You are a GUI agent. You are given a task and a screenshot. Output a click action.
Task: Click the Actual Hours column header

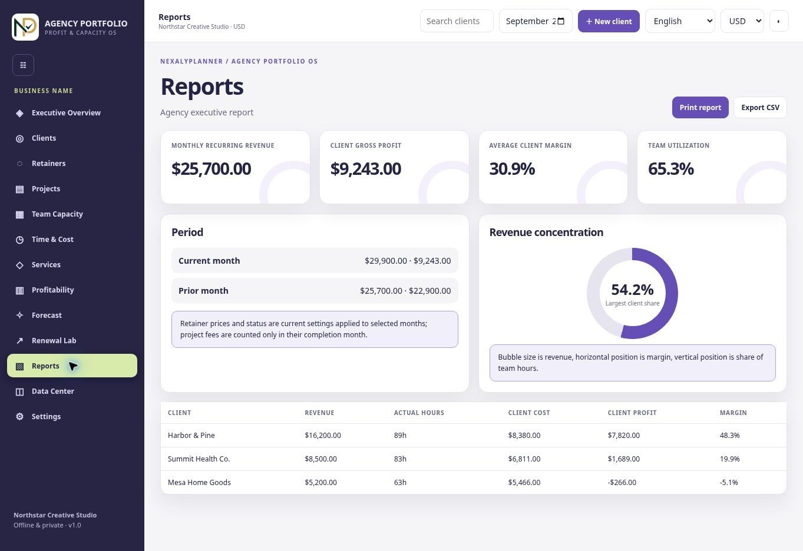pos(419,413)
